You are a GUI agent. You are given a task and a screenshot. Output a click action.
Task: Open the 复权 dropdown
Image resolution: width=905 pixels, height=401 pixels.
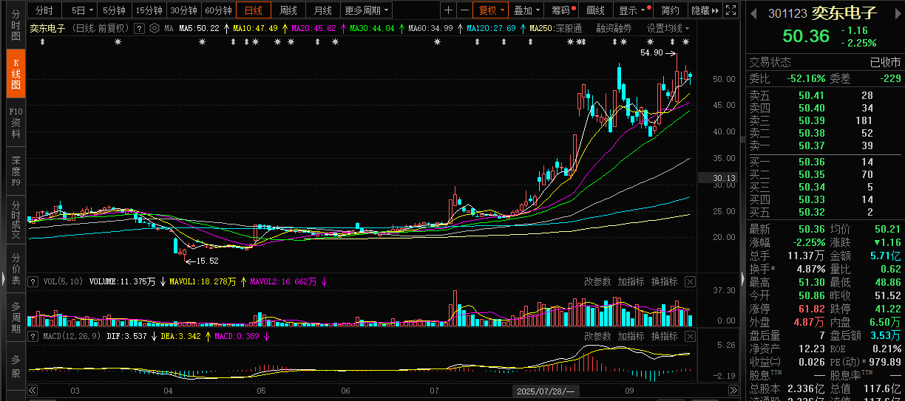[491, 10]
